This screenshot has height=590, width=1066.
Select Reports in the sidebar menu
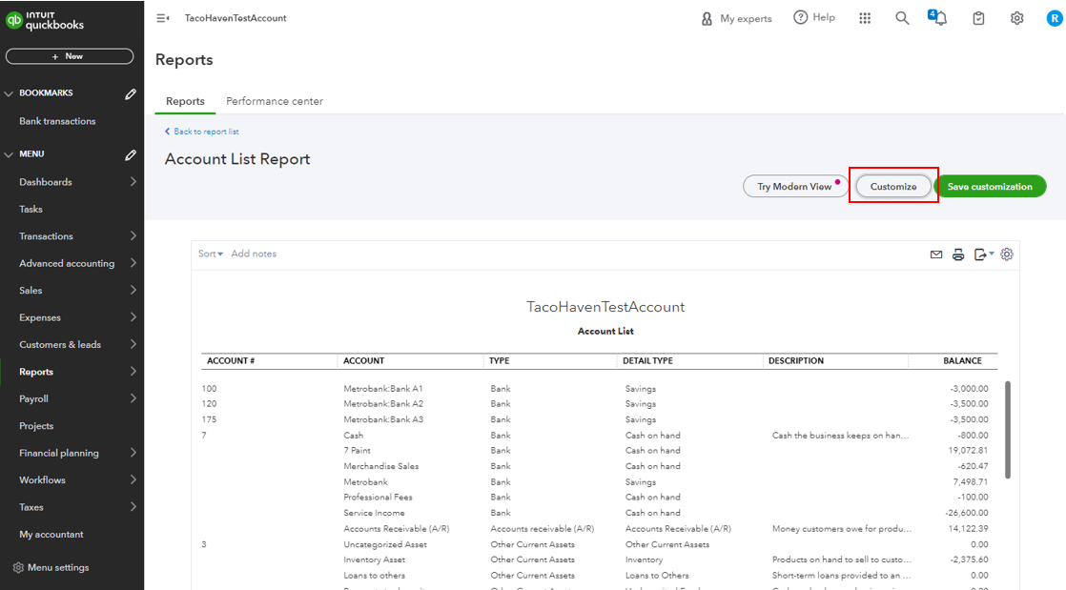point(36,372)
